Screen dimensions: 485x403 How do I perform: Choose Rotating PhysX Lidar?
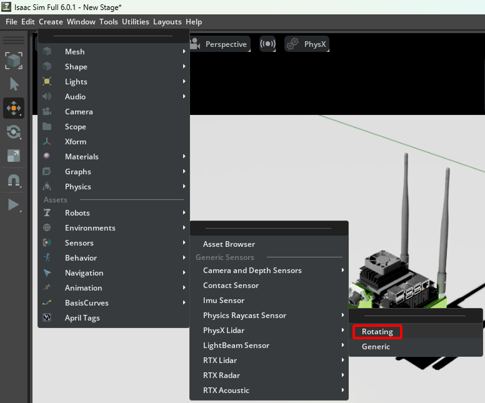click(416, 332)
